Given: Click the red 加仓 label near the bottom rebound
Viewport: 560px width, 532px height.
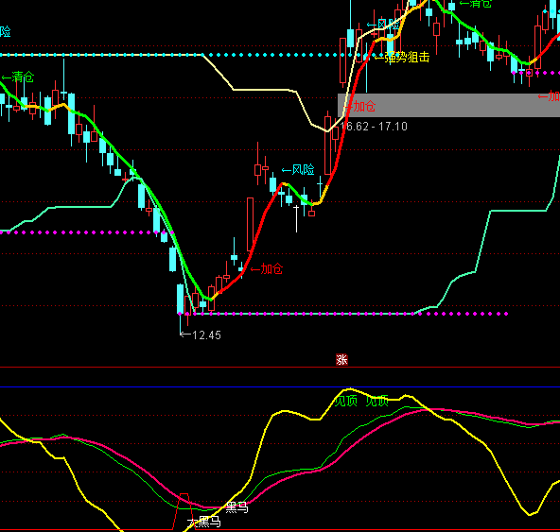Looking at the screenshot, I should coord(271,269).
